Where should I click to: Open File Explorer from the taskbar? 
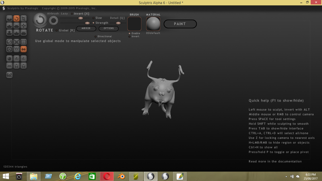click(33, 176)
